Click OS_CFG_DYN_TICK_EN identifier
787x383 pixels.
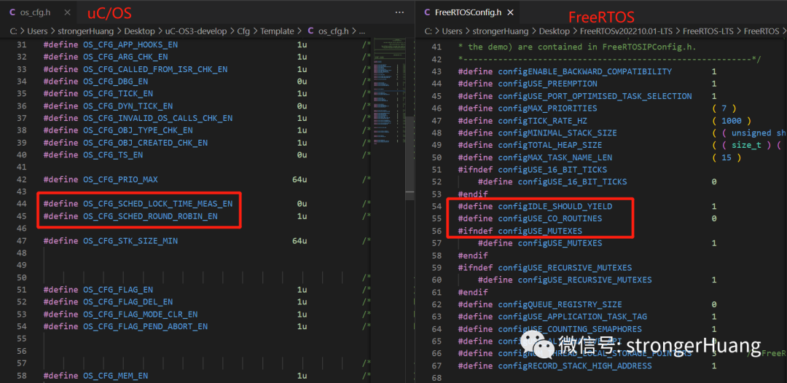pyautogui.click(x=128, y=106)
